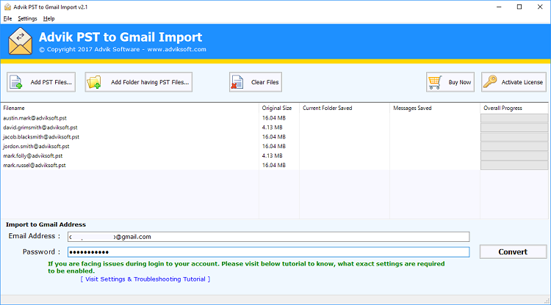
Task: Click progress bar for david.grimsmith row
Action: [x=514, y=128]
